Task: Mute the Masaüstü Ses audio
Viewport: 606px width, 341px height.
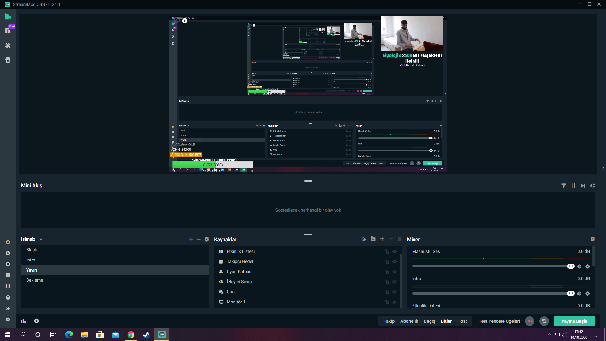Action: [x=579, y=266]
